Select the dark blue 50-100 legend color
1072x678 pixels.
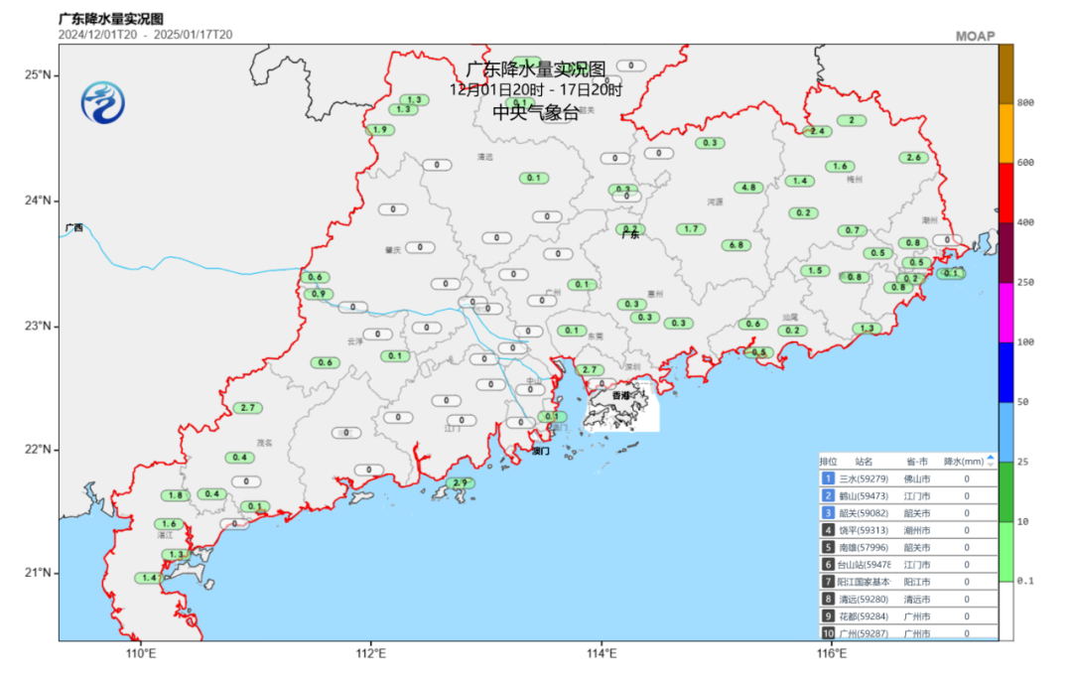[1005, 371]
